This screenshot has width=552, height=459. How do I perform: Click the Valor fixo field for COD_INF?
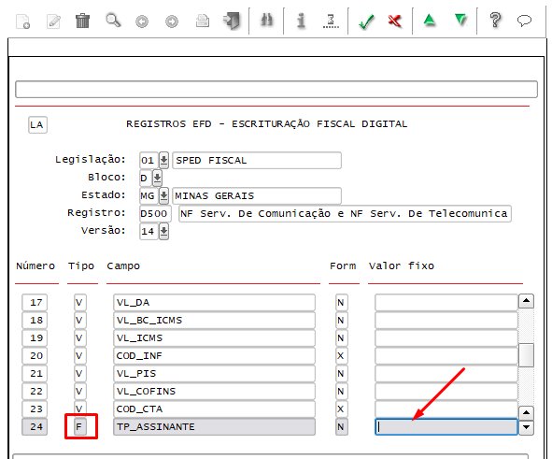tap(446, 356)
